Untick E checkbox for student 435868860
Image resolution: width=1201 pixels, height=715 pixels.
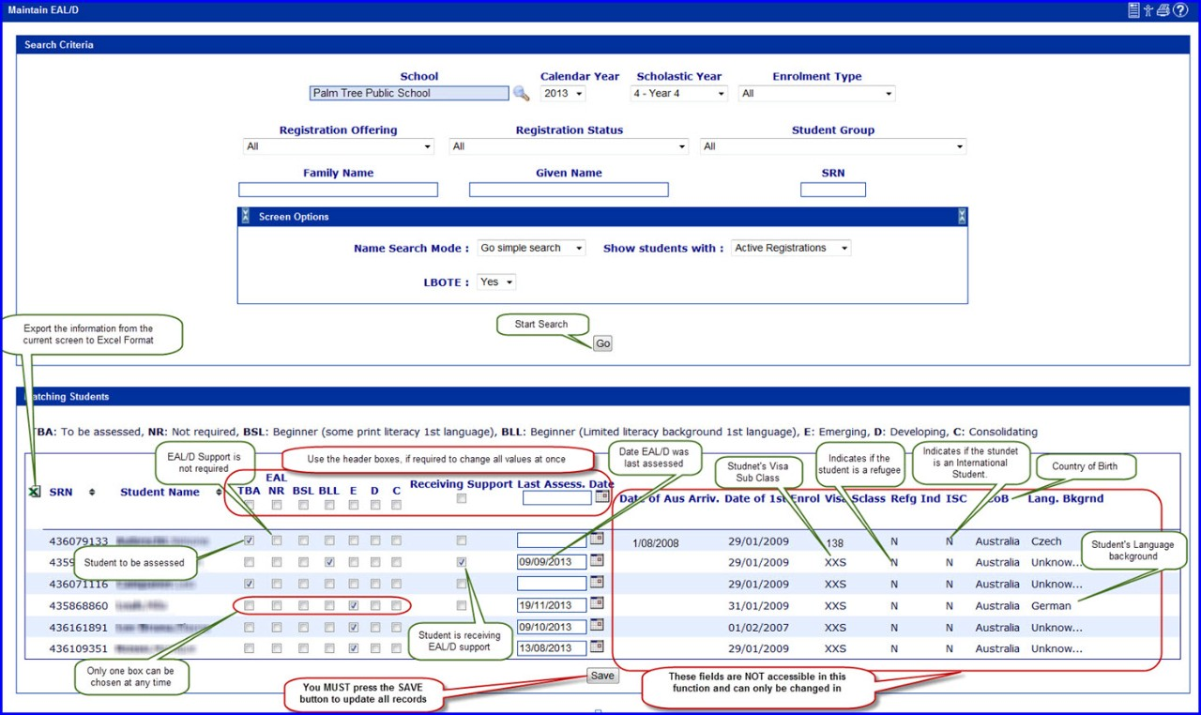coord(353,605)
